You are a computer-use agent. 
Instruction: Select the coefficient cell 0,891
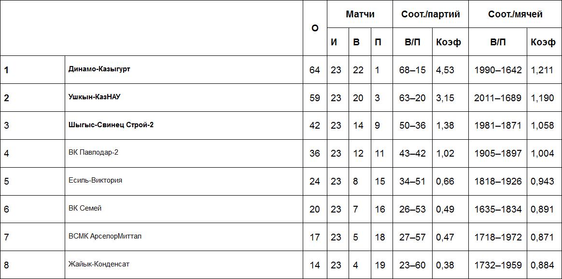click(542, 210)
